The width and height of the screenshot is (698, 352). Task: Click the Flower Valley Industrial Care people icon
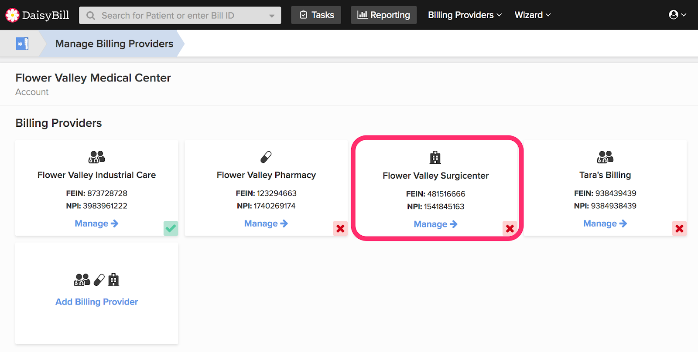[x=96, y=157]
